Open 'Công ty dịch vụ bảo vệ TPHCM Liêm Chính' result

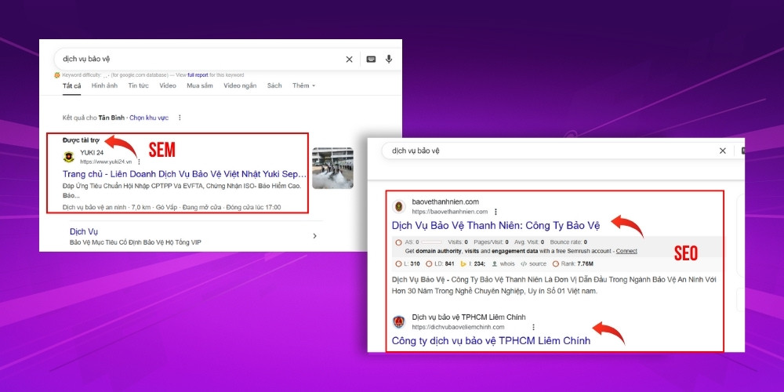491,341
